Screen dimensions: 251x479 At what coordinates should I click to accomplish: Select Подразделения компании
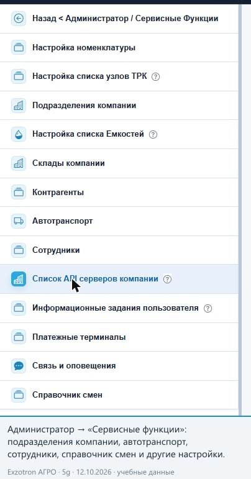pos(119,106)
